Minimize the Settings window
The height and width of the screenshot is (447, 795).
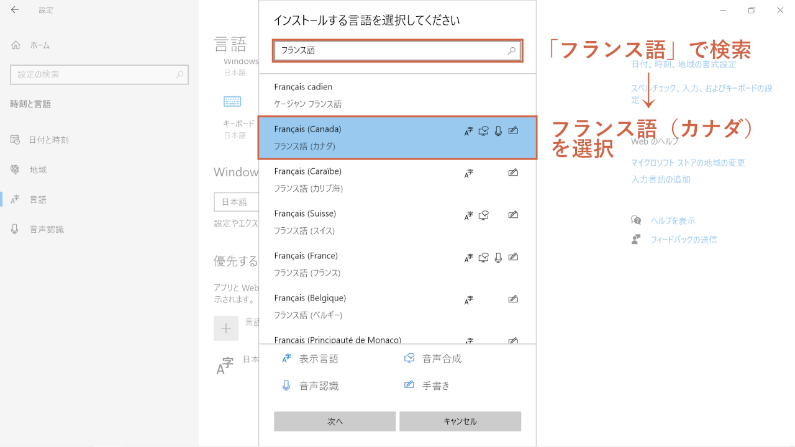[723, 10]
